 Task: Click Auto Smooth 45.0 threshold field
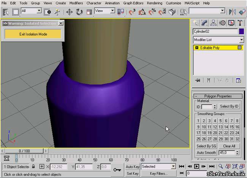point(227,153)
